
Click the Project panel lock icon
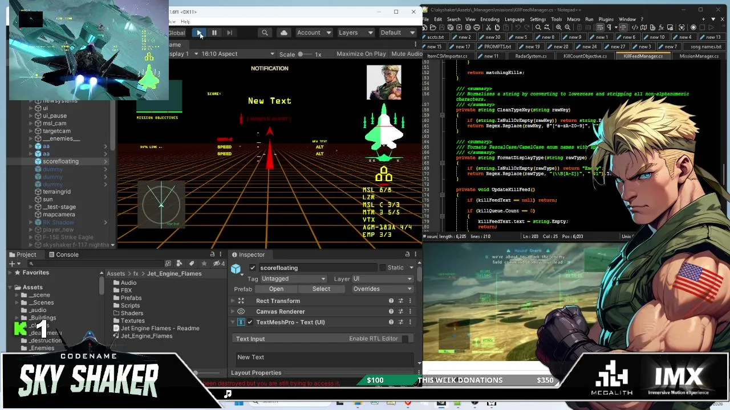click(212, 255)
